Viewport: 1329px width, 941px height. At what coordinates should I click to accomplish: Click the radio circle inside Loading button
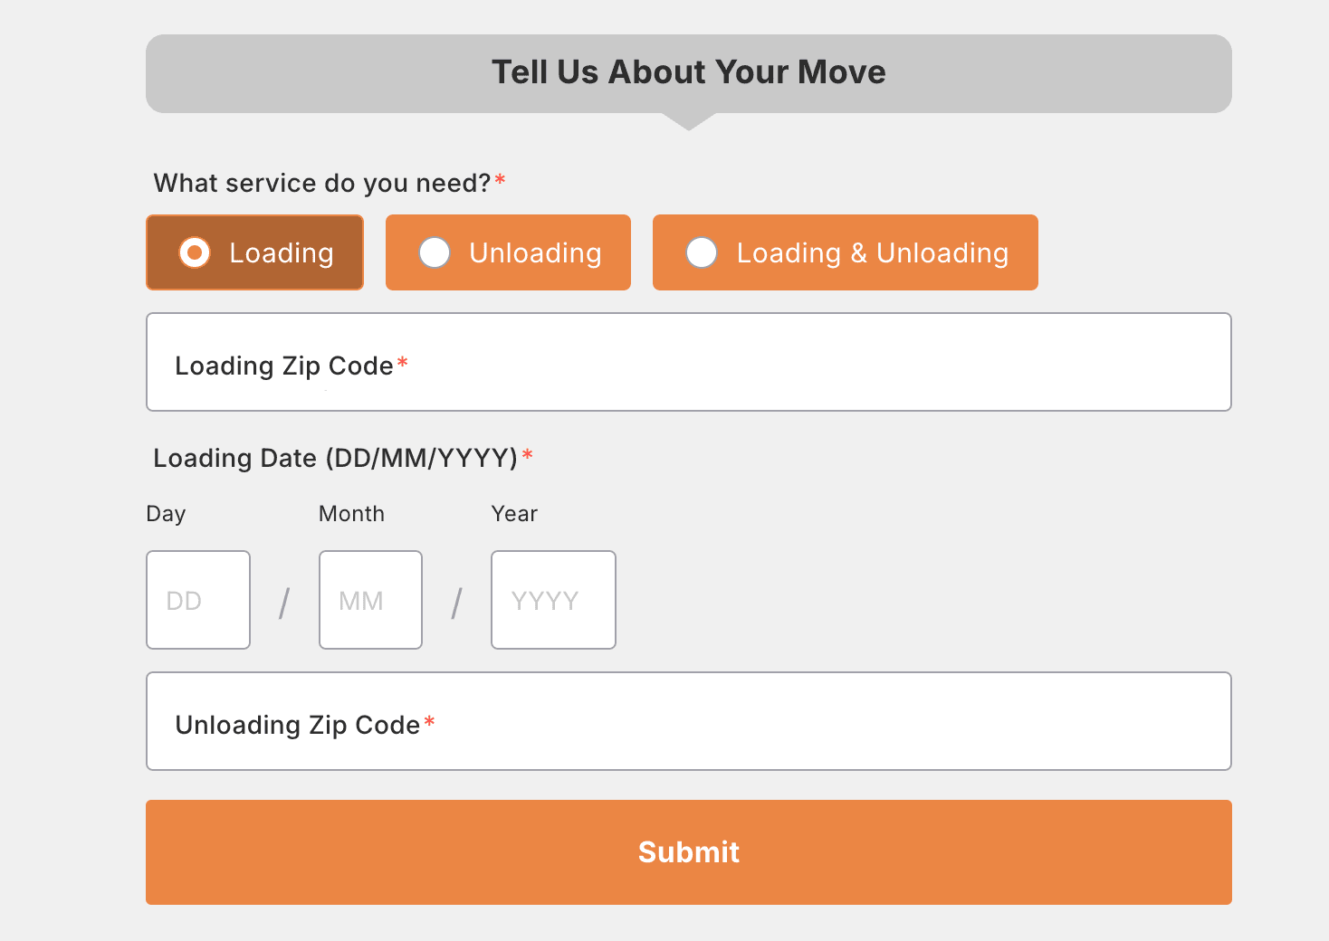pos(195,252)
